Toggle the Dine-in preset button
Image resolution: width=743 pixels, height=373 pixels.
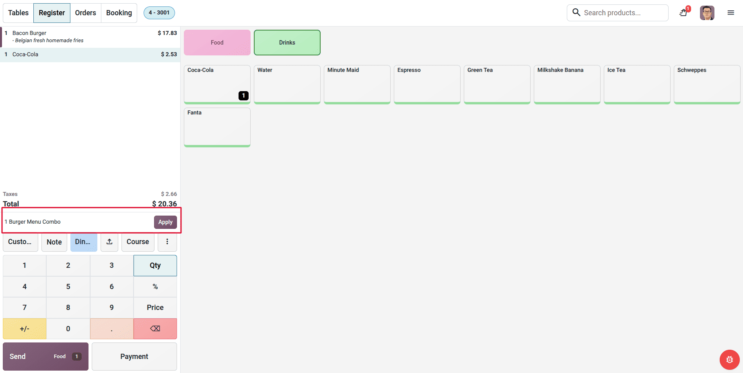(84, 242)
